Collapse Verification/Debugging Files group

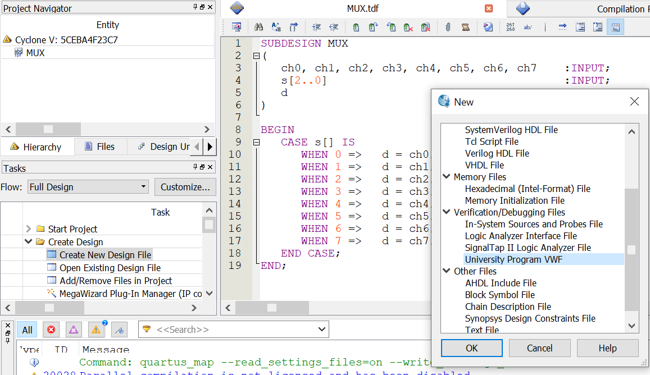coord(447,212)
